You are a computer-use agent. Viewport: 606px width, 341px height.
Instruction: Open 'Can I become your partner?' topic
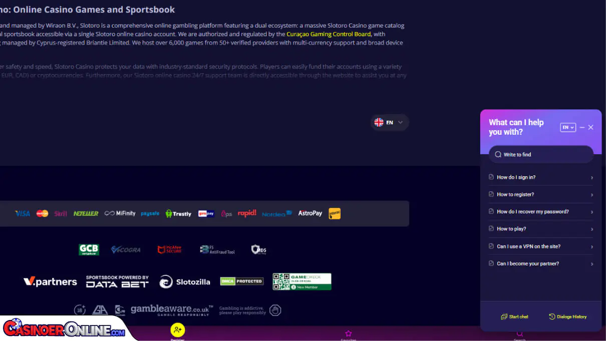tap(541, 263)
